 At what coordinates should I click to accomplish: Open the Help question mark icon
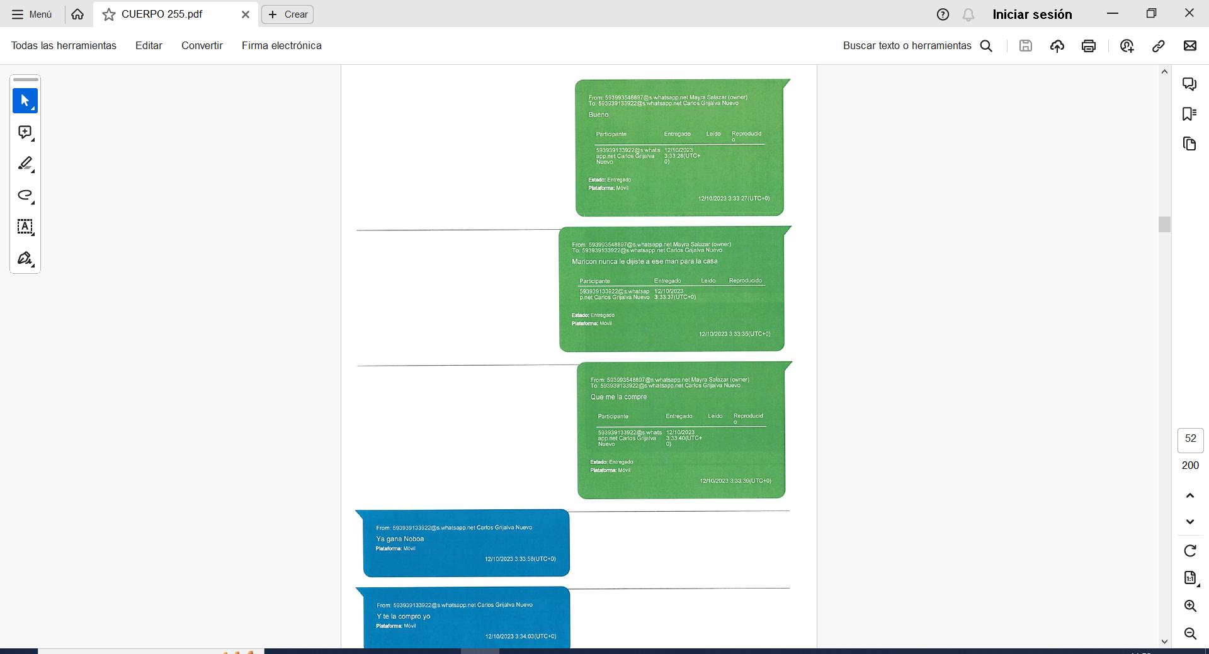[x=943, y=14]
